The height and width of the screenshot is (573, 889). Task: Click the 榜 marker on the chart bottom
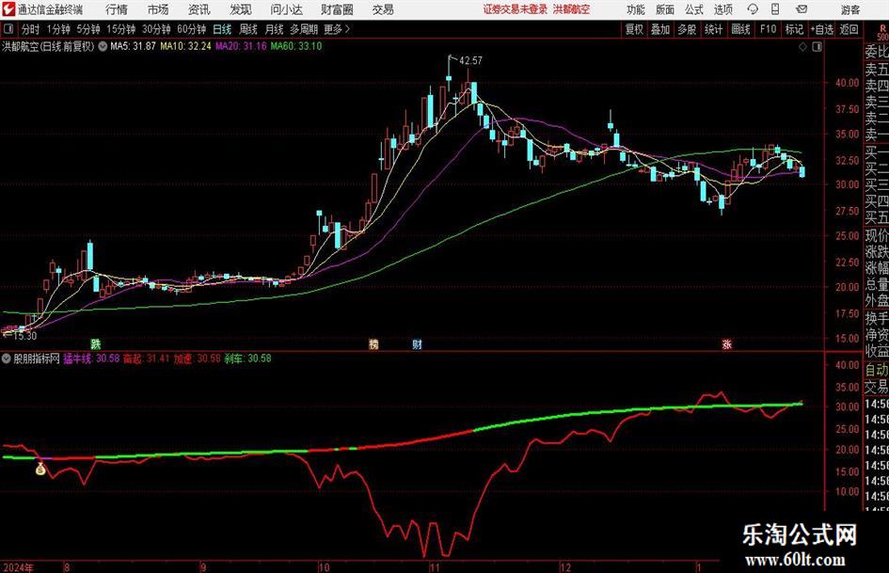pyautogui.click(x=373, y=343)
